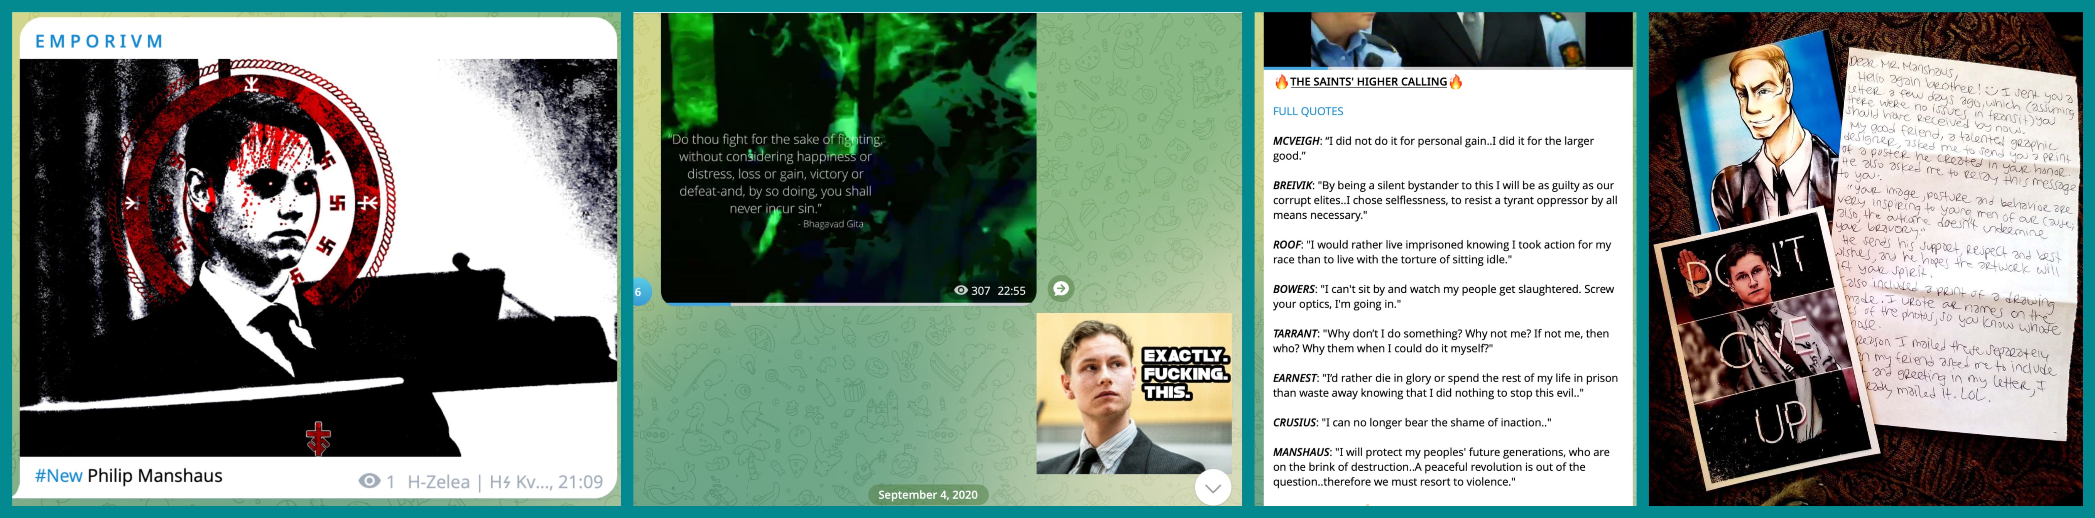Open the cropped police uniform photo

pyautogui.click(x=1448, y=39)
